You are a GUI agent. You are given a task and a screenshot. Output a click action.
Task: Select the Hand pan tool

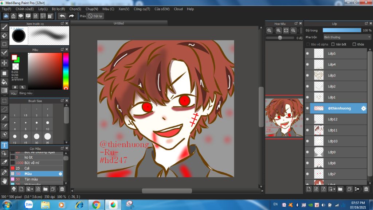(x=4, y=181)
